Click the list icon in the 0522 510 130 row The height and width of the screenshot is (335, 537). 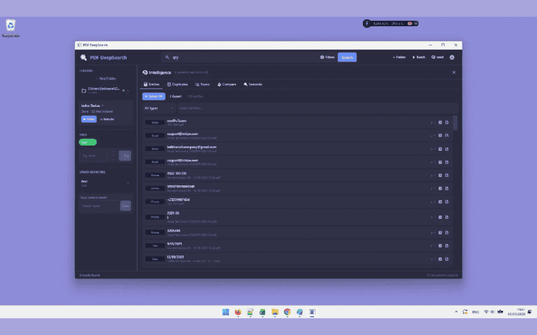[x=441, y=175]
